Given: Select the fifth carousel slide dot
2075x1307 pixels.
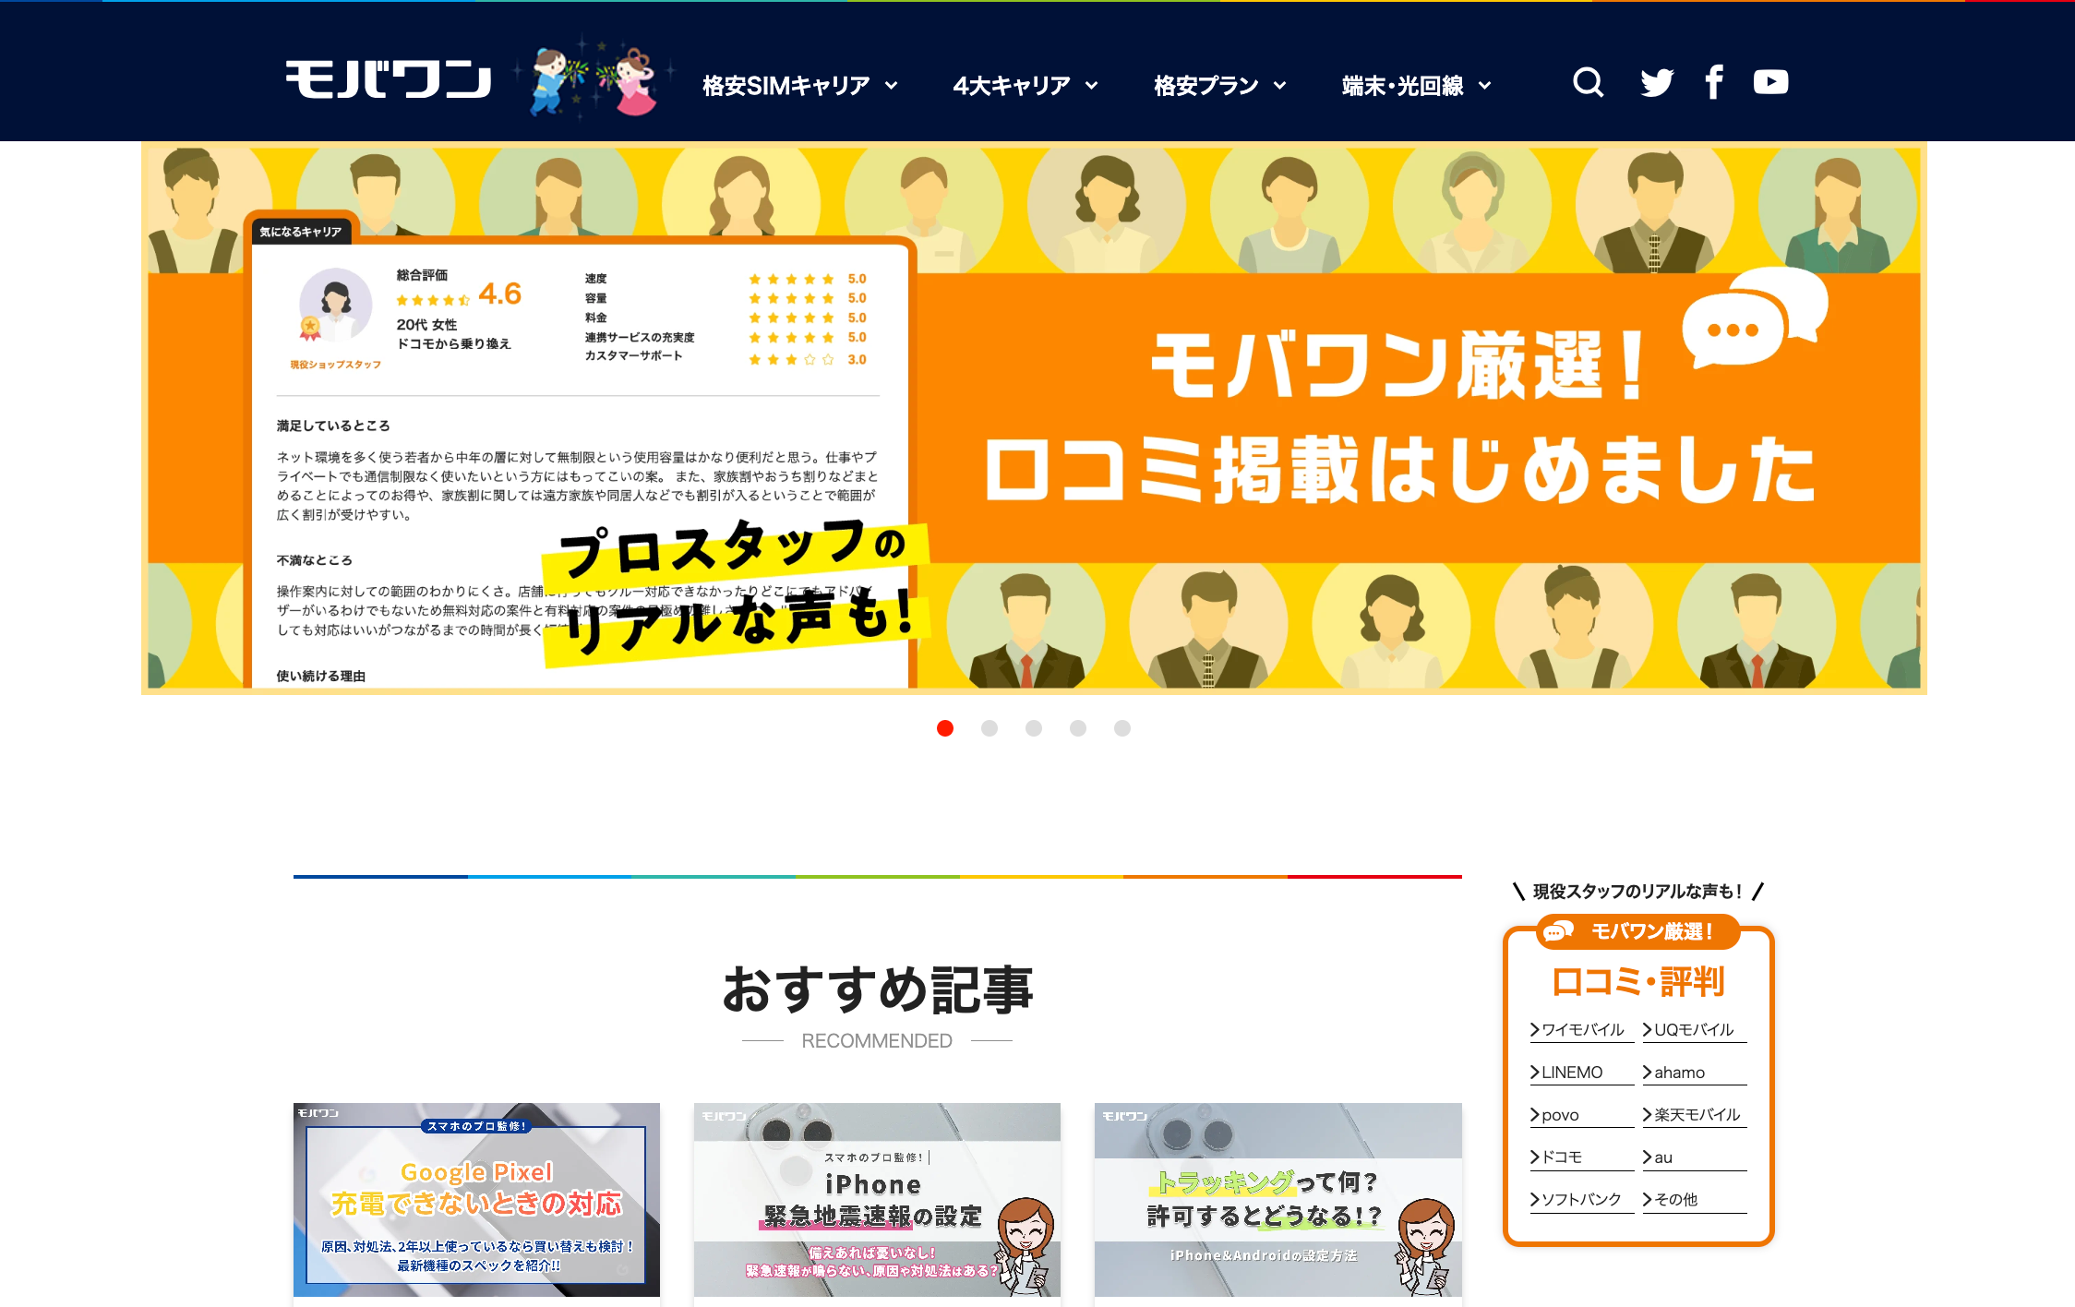Looking at the screenshot, I should [x=1122, y=728].
